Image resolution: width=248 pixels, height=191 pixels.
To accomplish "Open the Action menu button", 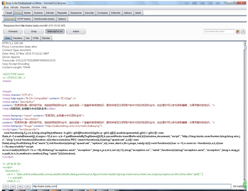I will click(x=76, y=31).
